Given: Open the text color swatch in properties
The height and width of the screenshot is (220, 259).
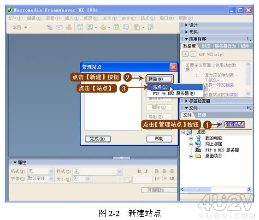Looking at the screenshot, I should (x=128, y=179).
